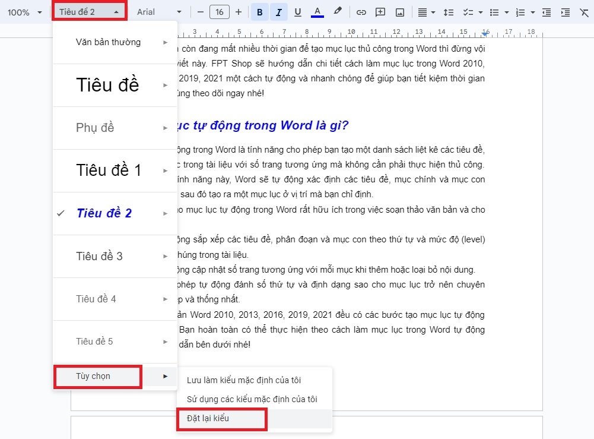Open the Arial font dropdown
594x439 pixels.
(x=159, y=12)
